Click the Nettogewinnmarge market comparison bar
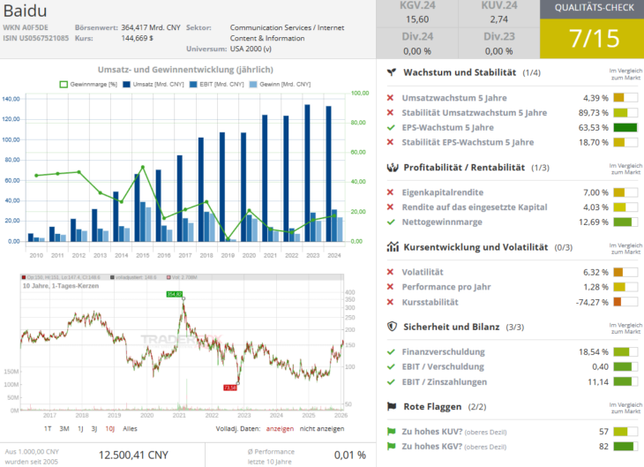This screenshot has width=644, height=467. tap(625, 222)
